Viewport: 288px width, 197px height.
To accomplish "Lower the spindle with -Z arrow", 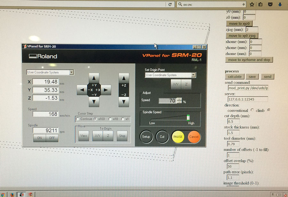I will click(124, 102).
